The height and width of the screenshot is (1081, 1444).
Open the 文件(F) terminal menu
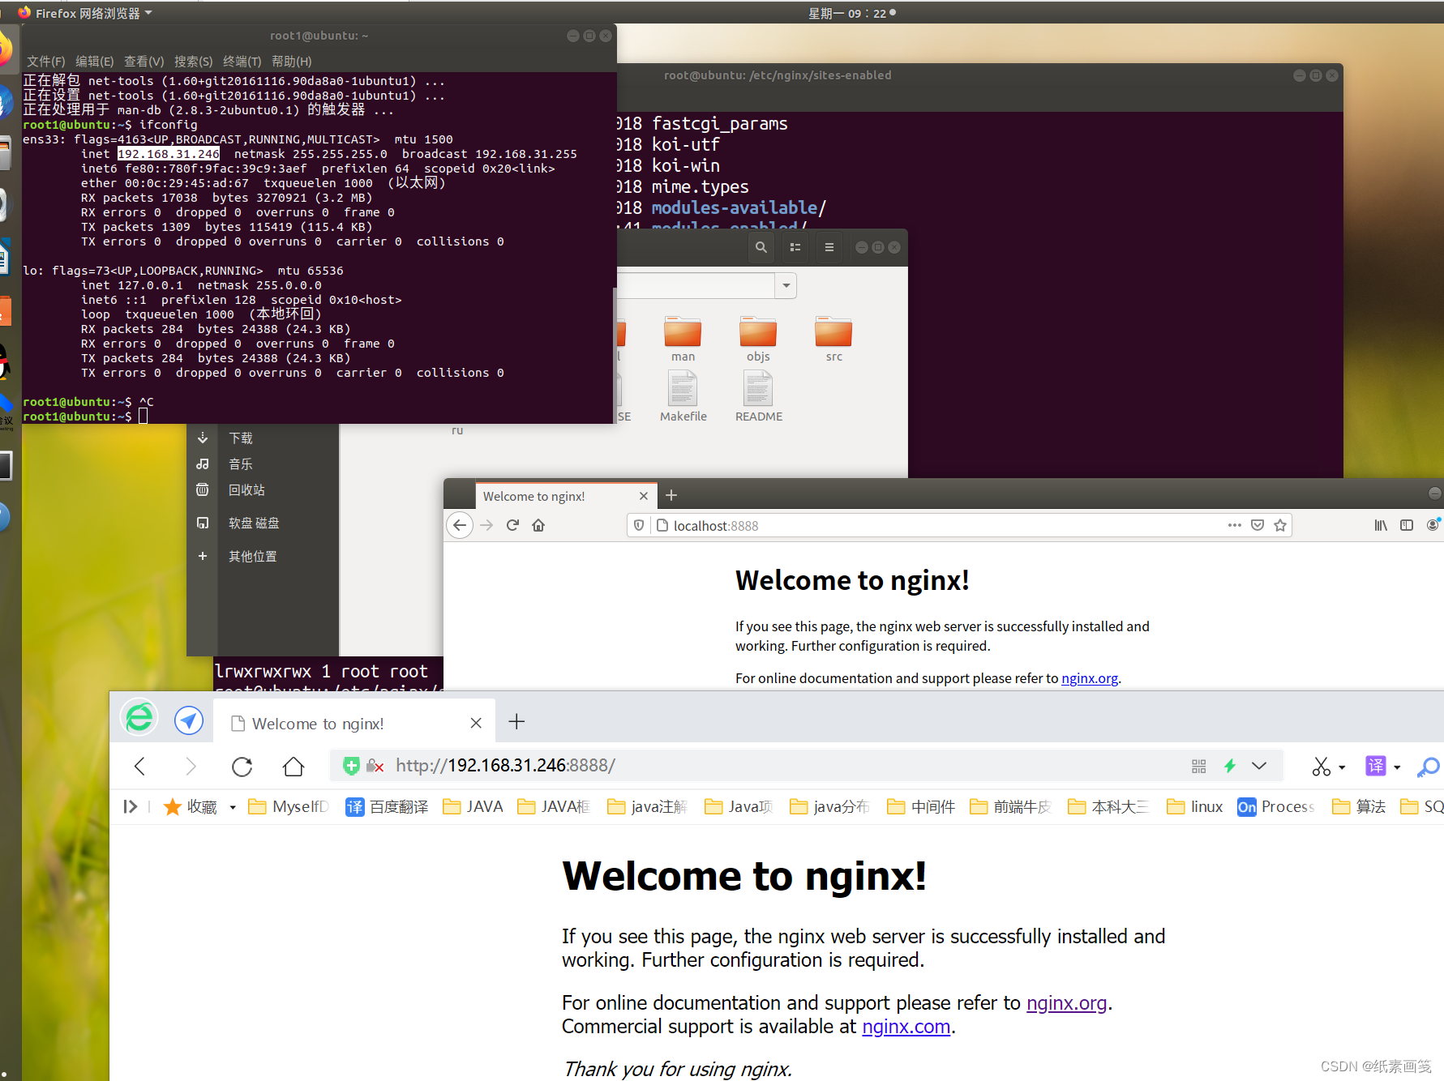[46, 62]
